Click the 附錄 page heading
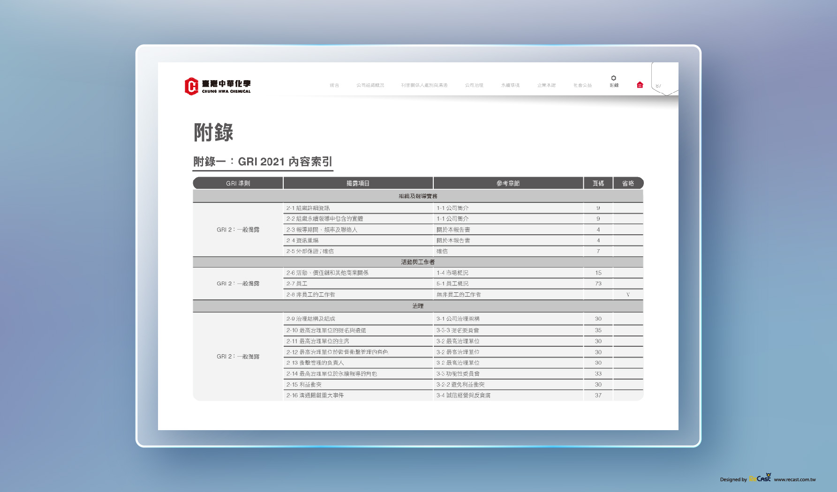This screenshot has width=837, height=492. [x=213, y=132]
